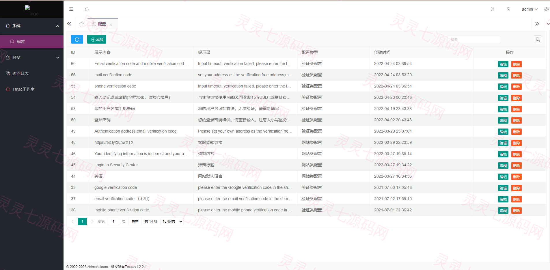Viewport: 550px width, 270px height.
Task: Go to next page arrow
Action: click(92, 221)
